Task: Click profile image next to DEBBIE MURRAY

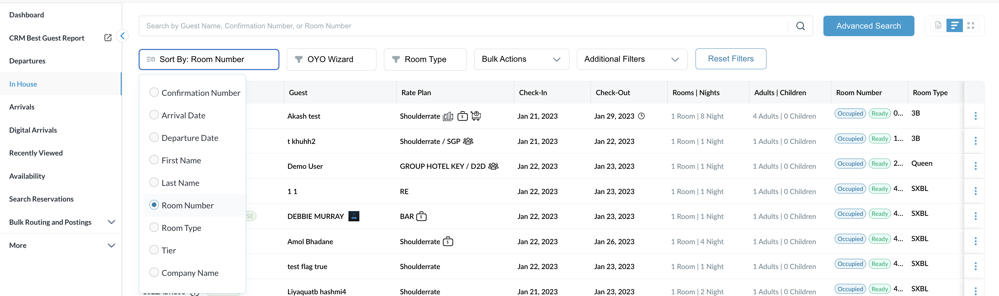Action: 353,216
